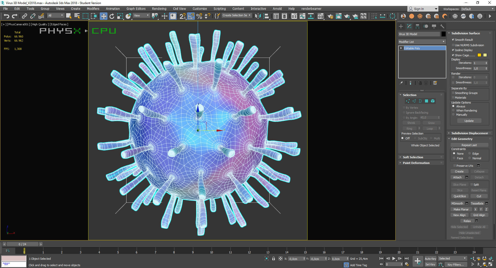Open the key mode Selected dropdown
Viewport: 496px width, 268px height.
[452, 258]
